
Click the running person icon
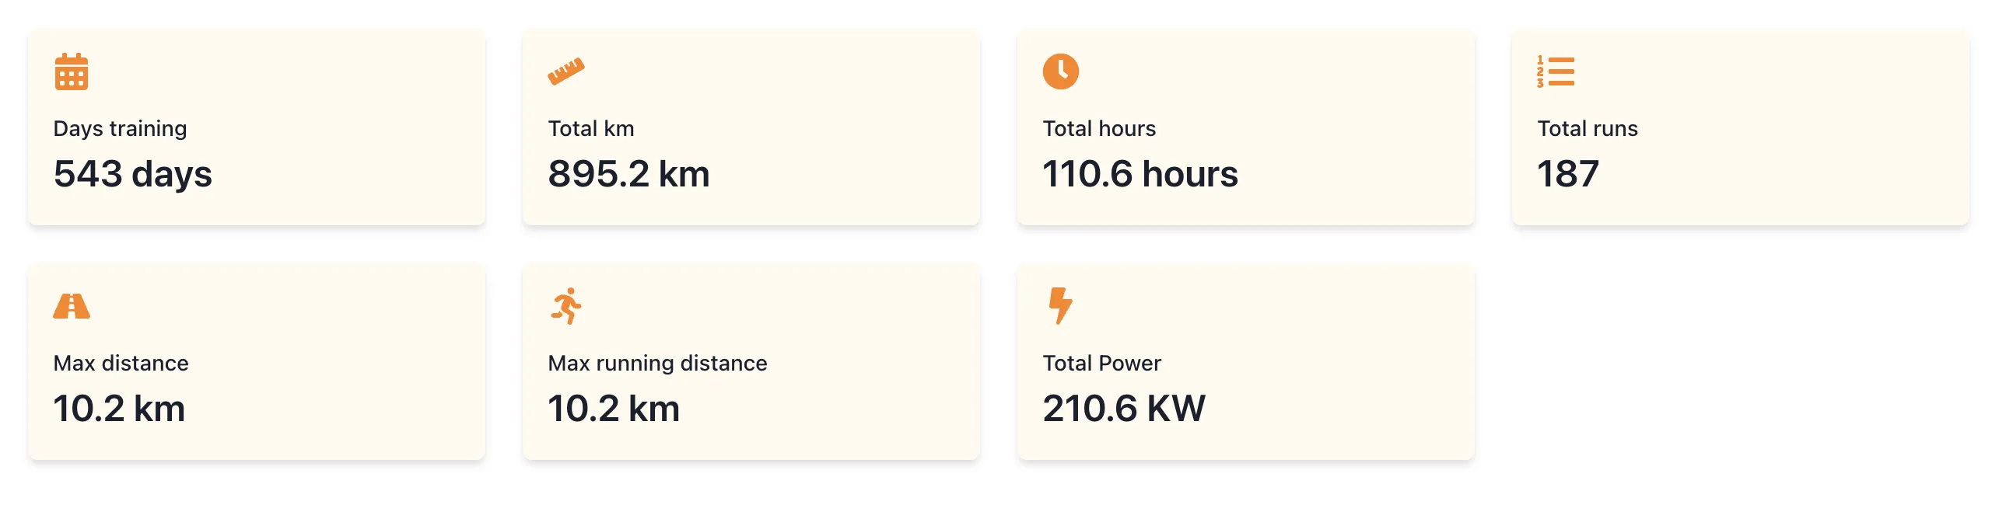click(x=566, y=306)
